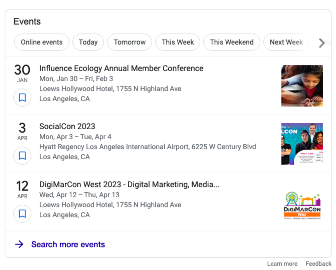Bookmark the SocialCon 2023 event
This screenshot has width=336, height=270.
tap(22, 156)
